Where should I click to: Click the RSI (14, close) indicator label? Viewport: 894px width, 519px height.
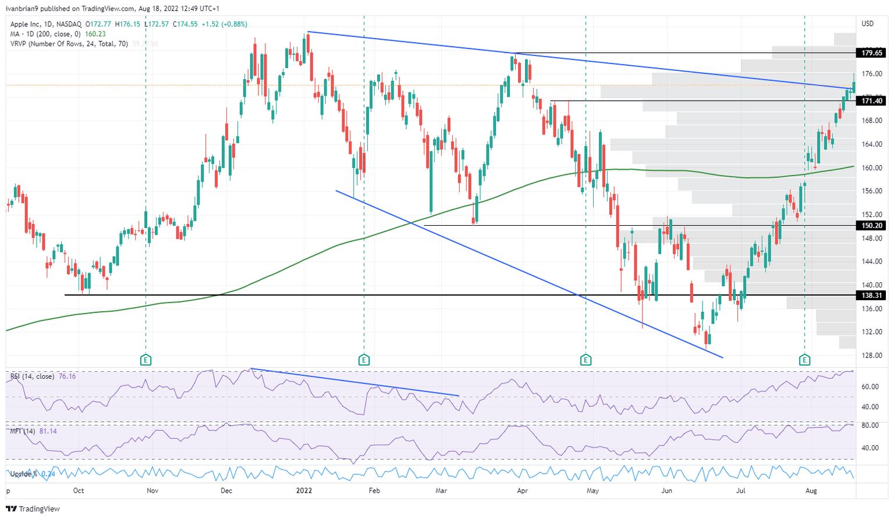click(33, 376)
